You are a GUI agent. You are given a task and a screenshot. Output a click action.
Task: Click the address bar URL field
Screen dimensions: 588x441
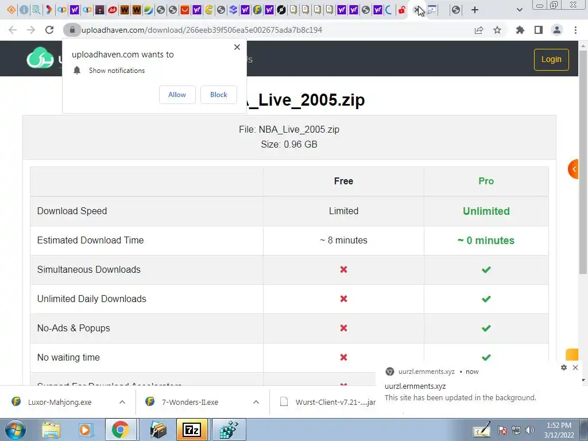pos(202,30)
